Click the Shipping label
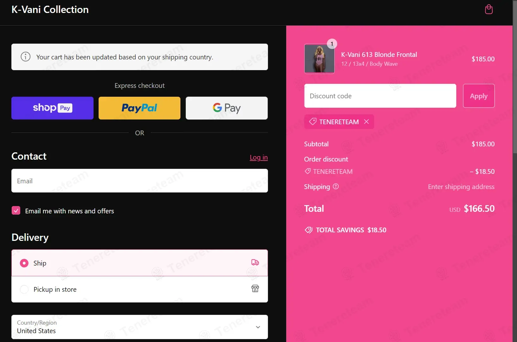The height and width of the screenshot is (342, 517). pos(317,187)
